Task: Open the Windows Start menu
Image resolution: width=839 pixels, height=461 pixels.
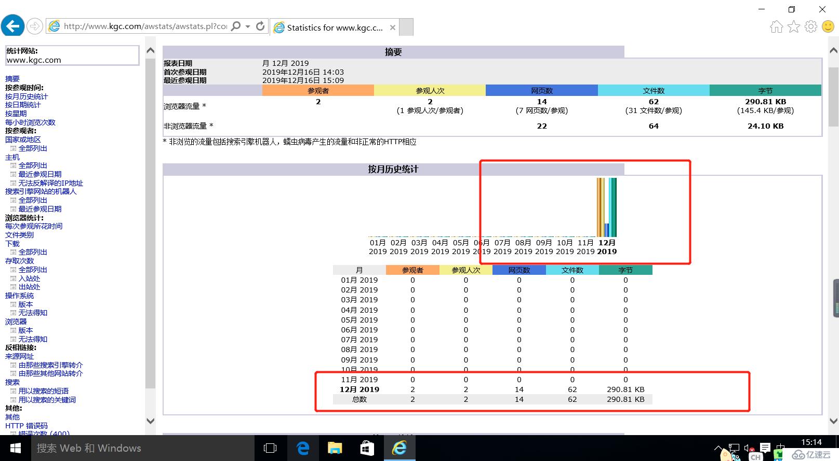Action: tap(16, 448)
